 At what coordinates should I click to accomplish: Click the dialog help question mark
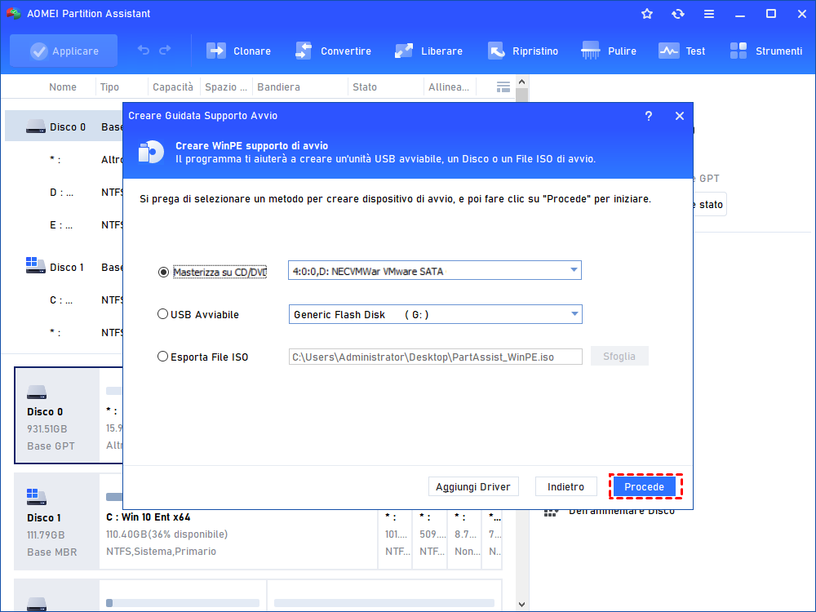coord(649,116)
